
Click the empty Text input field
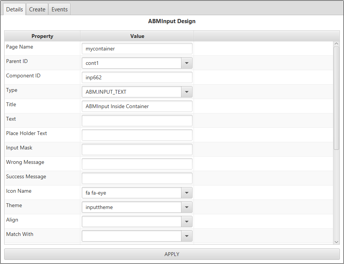(x=137, y=121)
